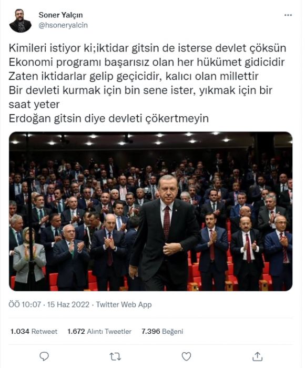305x368 pixels.
Task: Click the 'saat yeter' text line
Action: 34,105
